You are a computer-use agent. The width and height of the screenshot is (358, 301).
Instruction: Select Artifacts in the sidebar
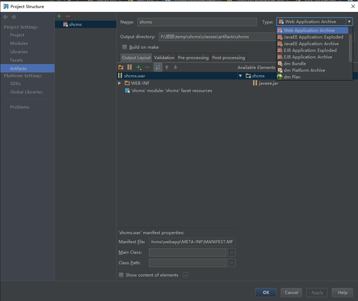[x=27, y=68]
